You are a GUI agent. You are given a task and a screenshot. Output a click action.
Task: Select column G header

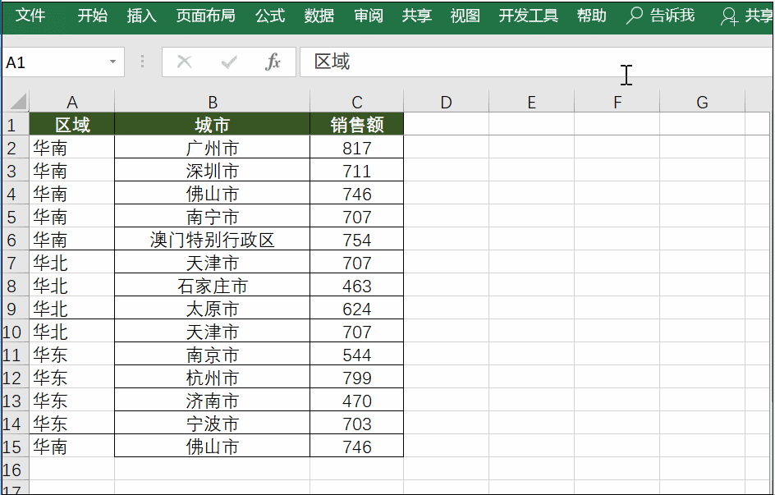click(x=703, y=102)
